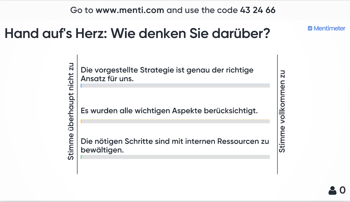350x202 pixels.
Task: Click the blue marker on the Strategie slider
Action: point(81,85)
